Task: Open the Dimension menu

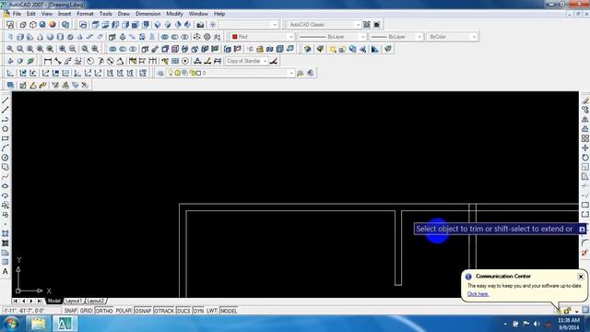Action: tap(147, 14)
